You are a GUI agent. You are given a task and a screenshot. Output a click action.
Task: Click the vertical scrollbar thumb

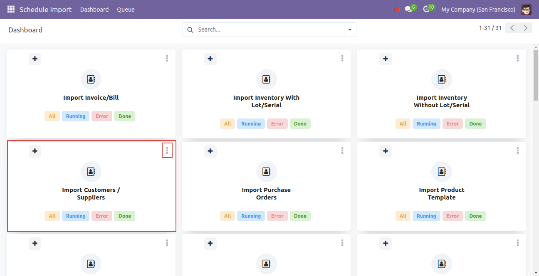click(x=536, y=75)
